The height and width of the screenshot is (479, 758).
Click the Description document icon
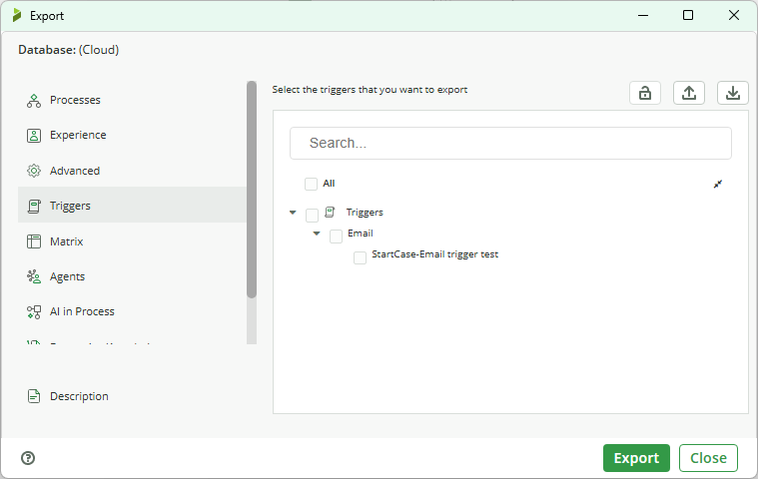[34, 396]
